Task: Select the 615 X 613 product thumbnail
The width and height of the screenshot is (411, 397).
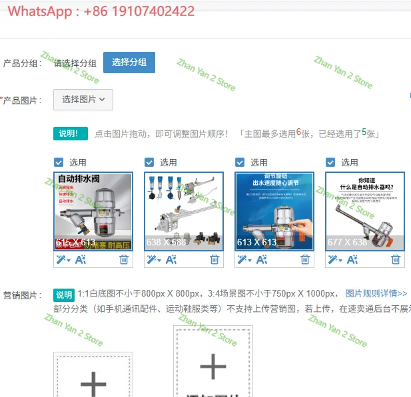Action: tap(93, 211)
